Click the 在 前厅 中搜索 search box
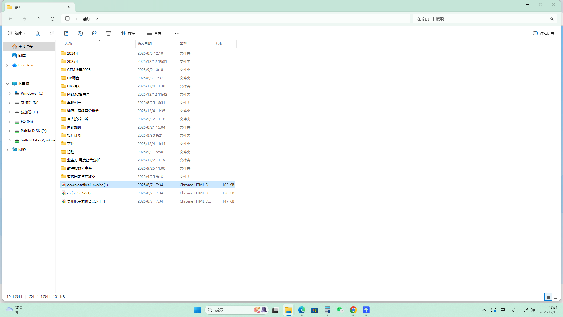 click(x=481, y=19)
